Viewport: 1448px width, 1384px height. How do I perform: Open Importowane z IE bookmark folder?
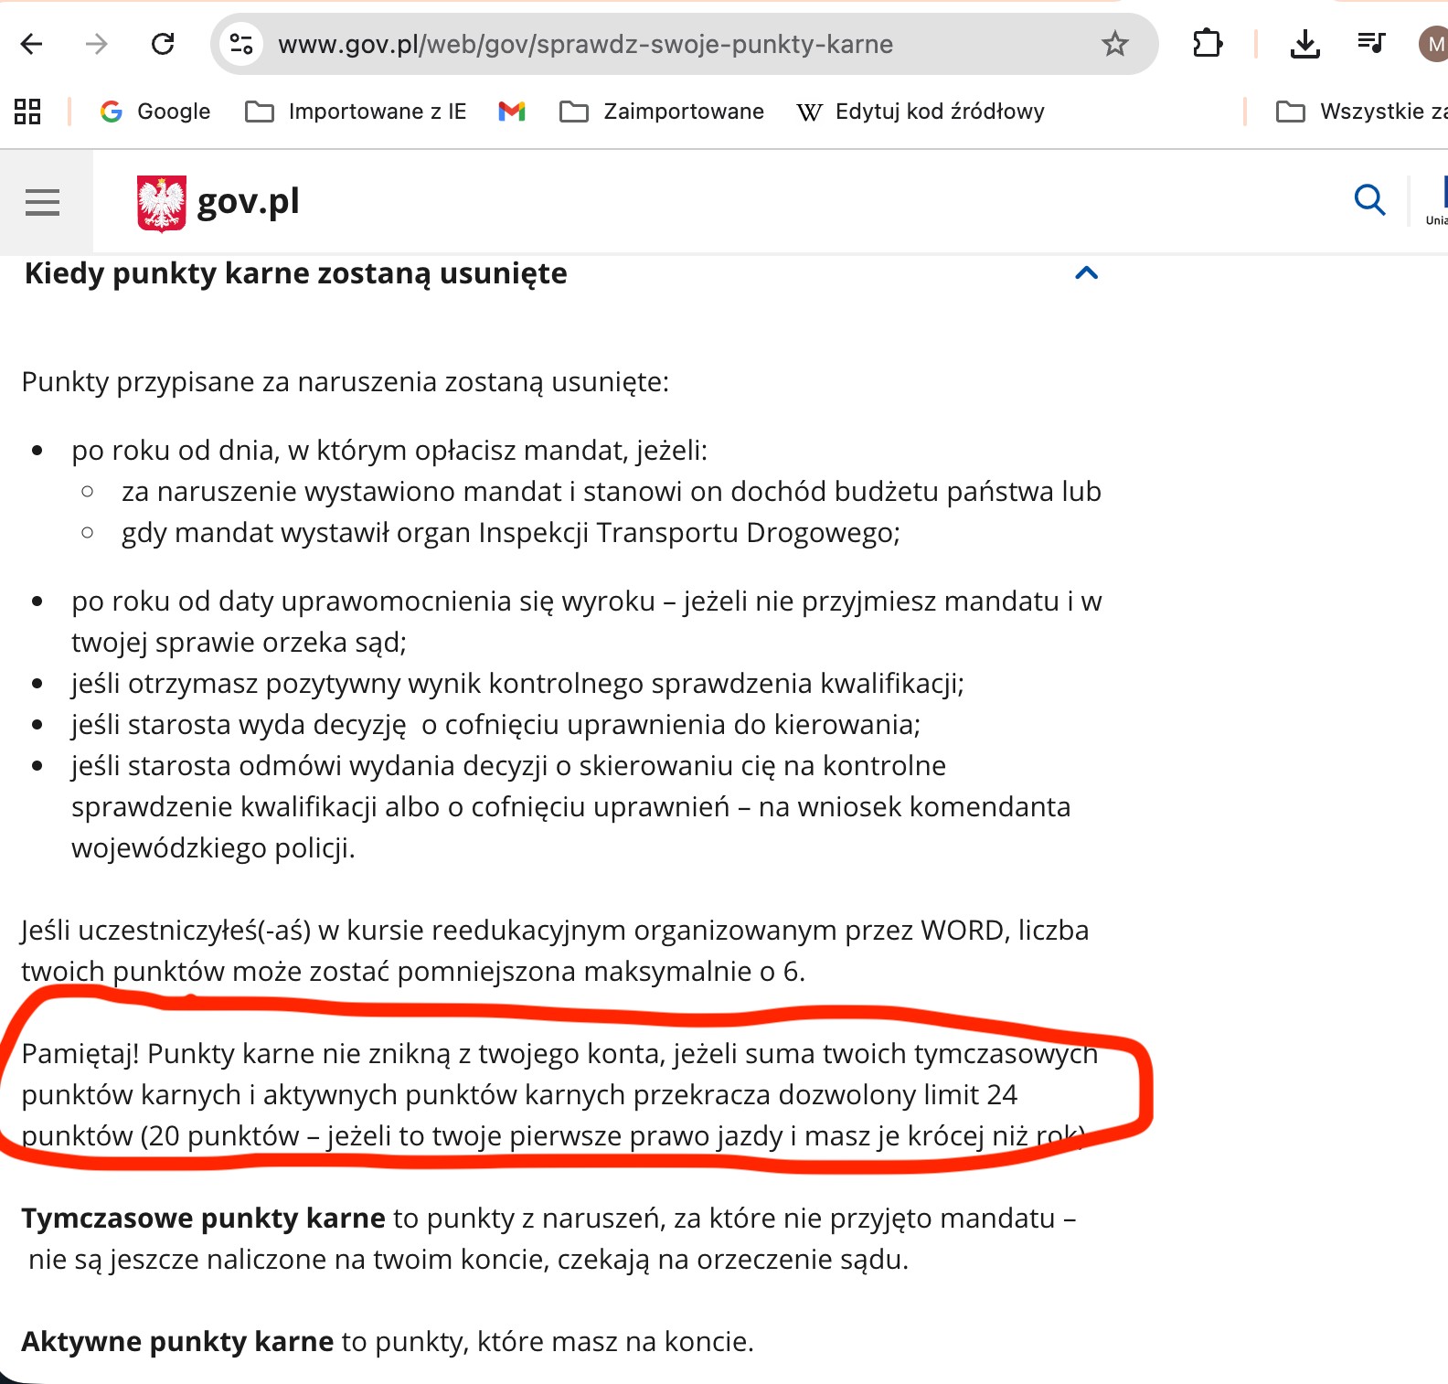pyautogui.click(x=357, y=112)
